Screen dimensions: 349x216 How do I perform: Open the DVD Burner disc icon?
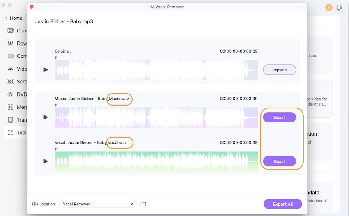coord(11,94)
